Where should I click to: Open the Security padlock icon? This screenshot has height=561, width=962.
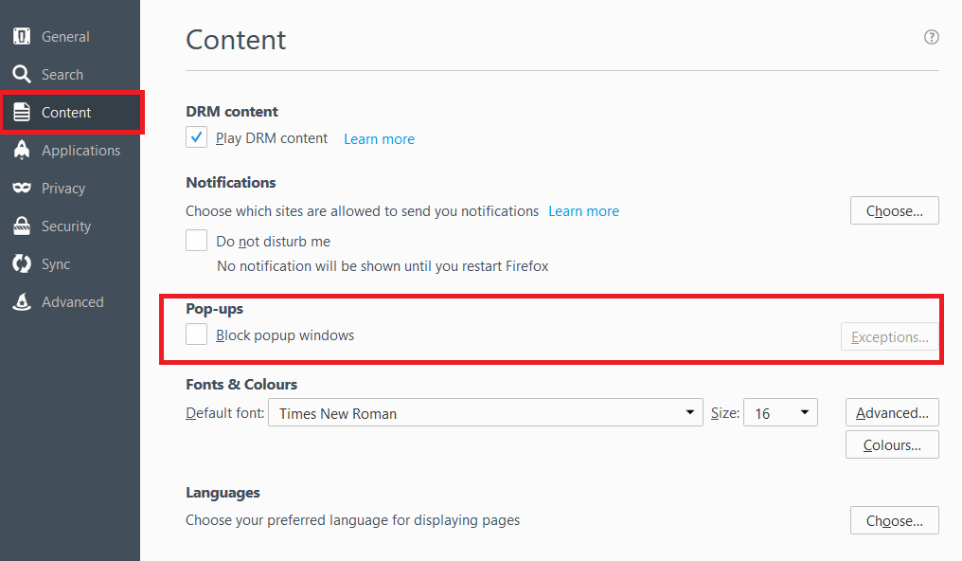tap(22, 226)
